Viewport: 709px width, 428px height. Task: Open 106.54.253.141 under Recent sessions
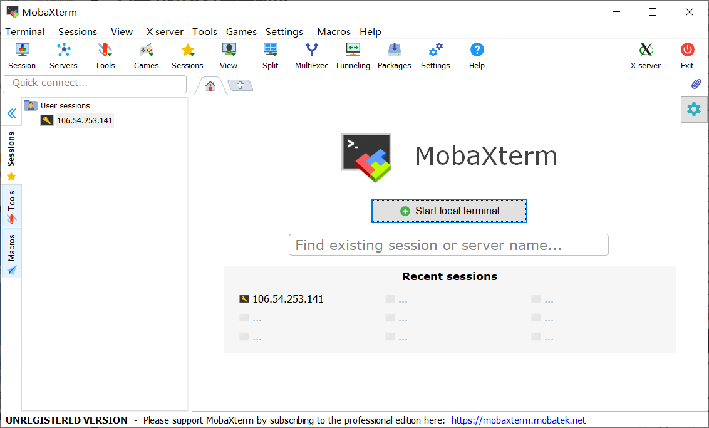coord(281,299)
